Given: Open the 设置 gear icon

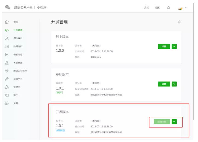Looking at the screenshot, I should click(7, 103).
